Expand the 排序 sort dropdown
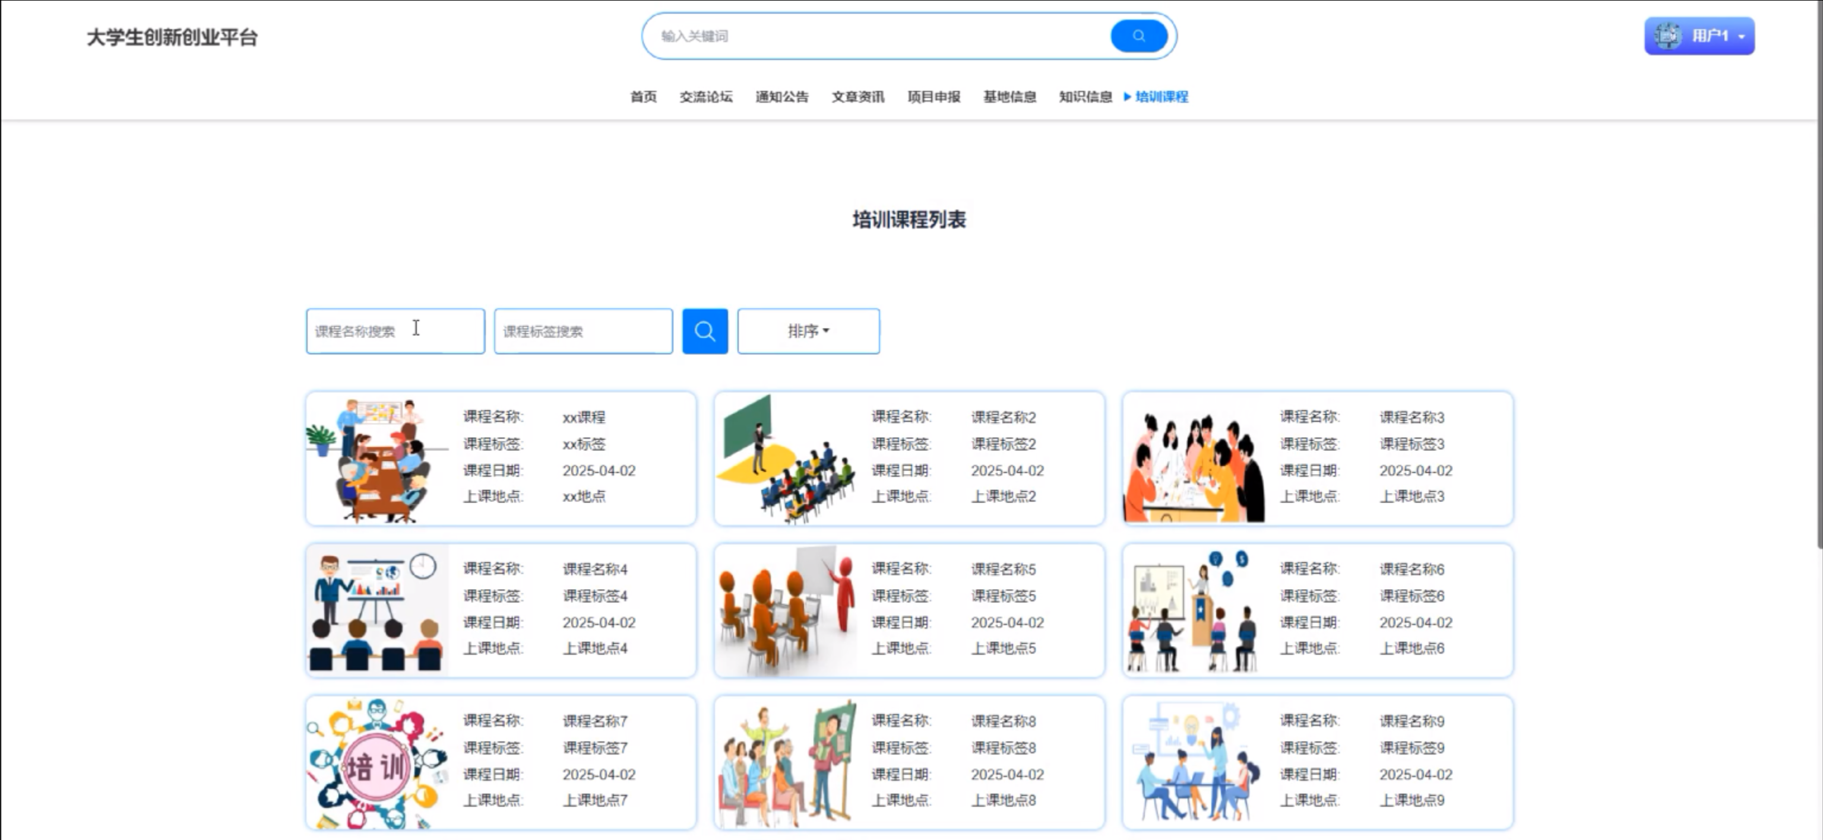The height and width of the screenshot is (840, 1823). coord(808,331)
